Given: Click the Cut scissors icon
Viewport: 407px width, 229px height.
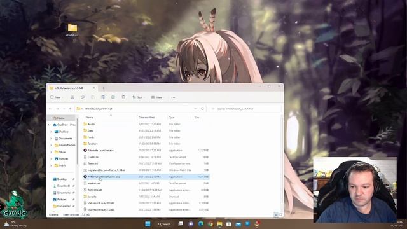Looking at the screenshot, I should [72, 97].
